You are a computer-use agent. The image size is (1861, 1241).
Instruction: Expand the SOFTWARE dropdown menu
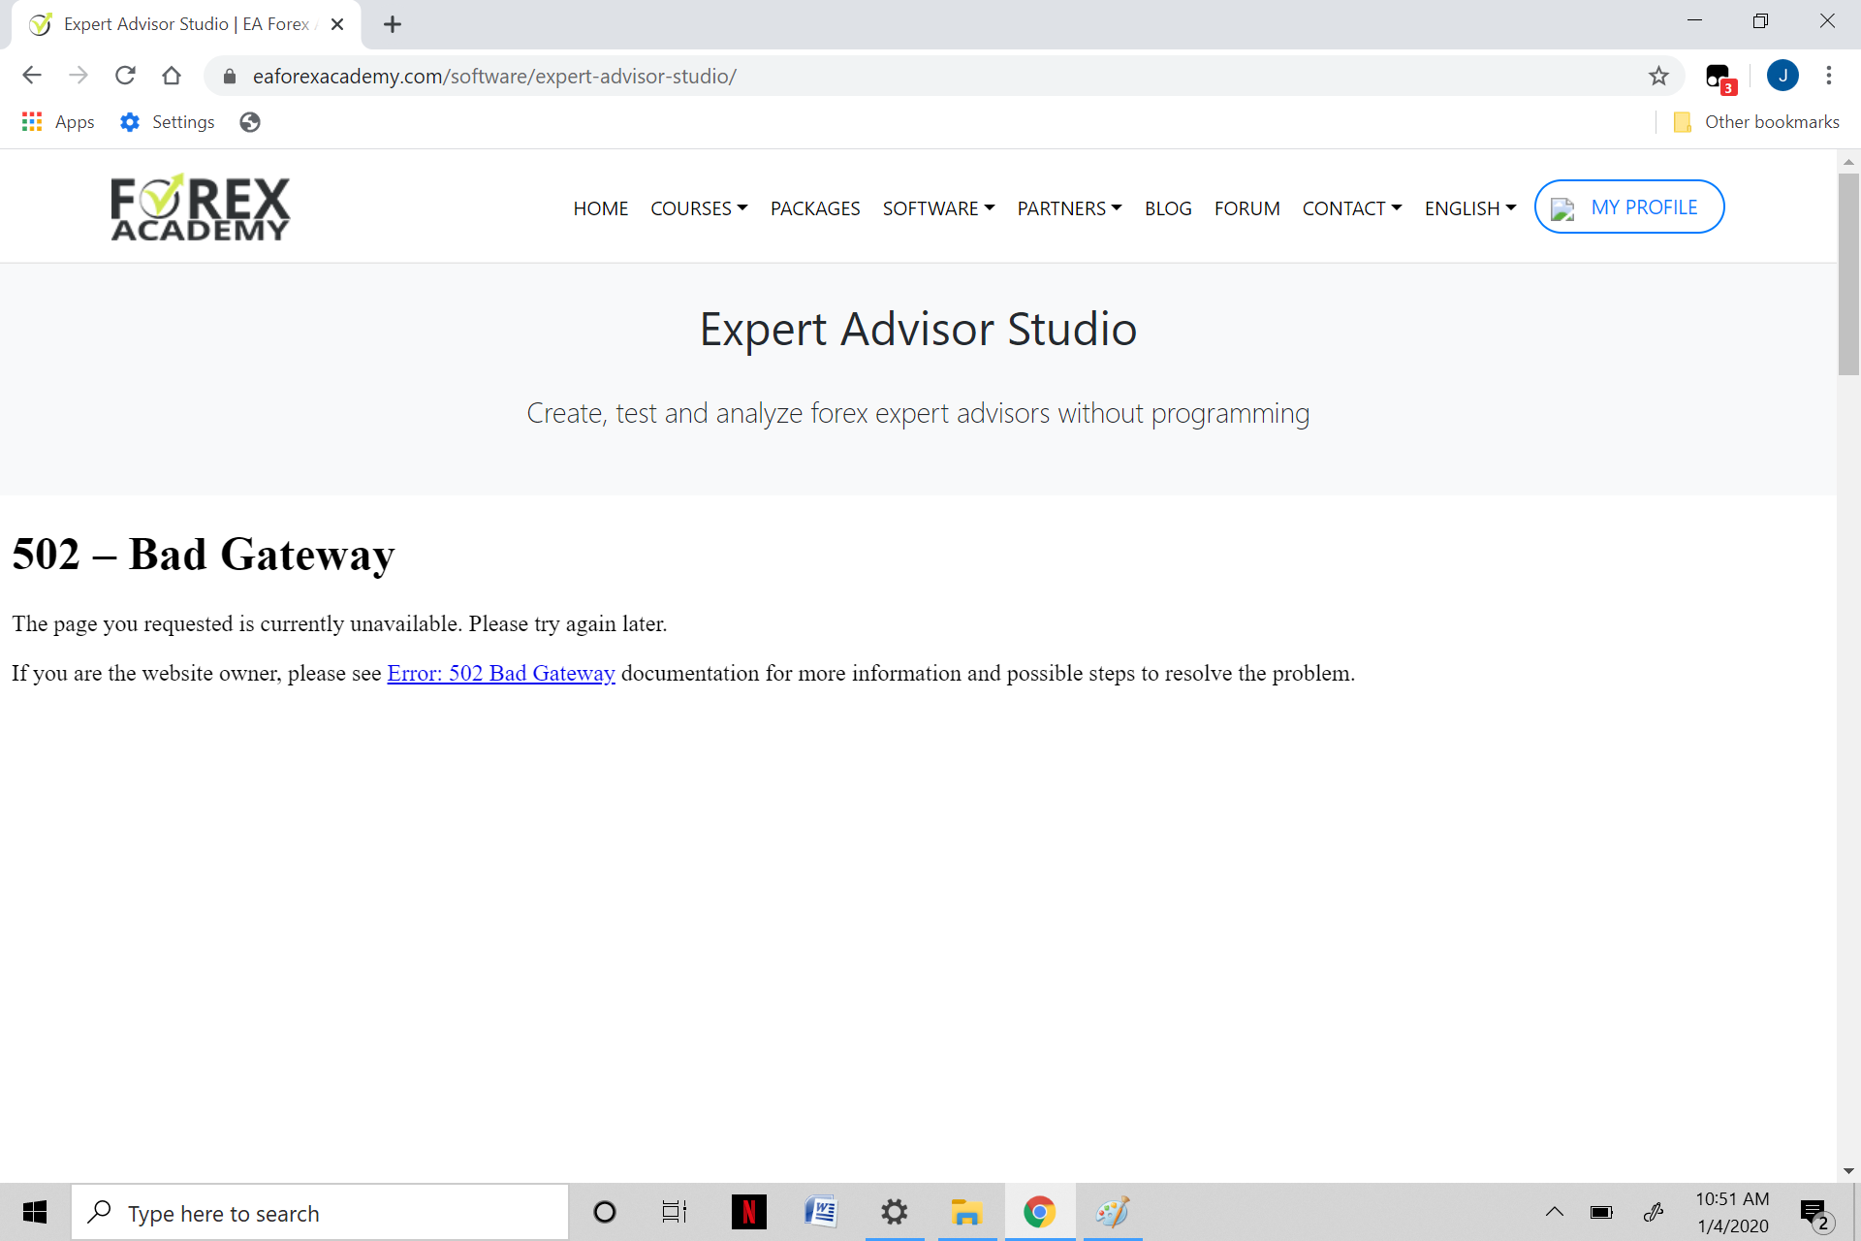(938, 208)
